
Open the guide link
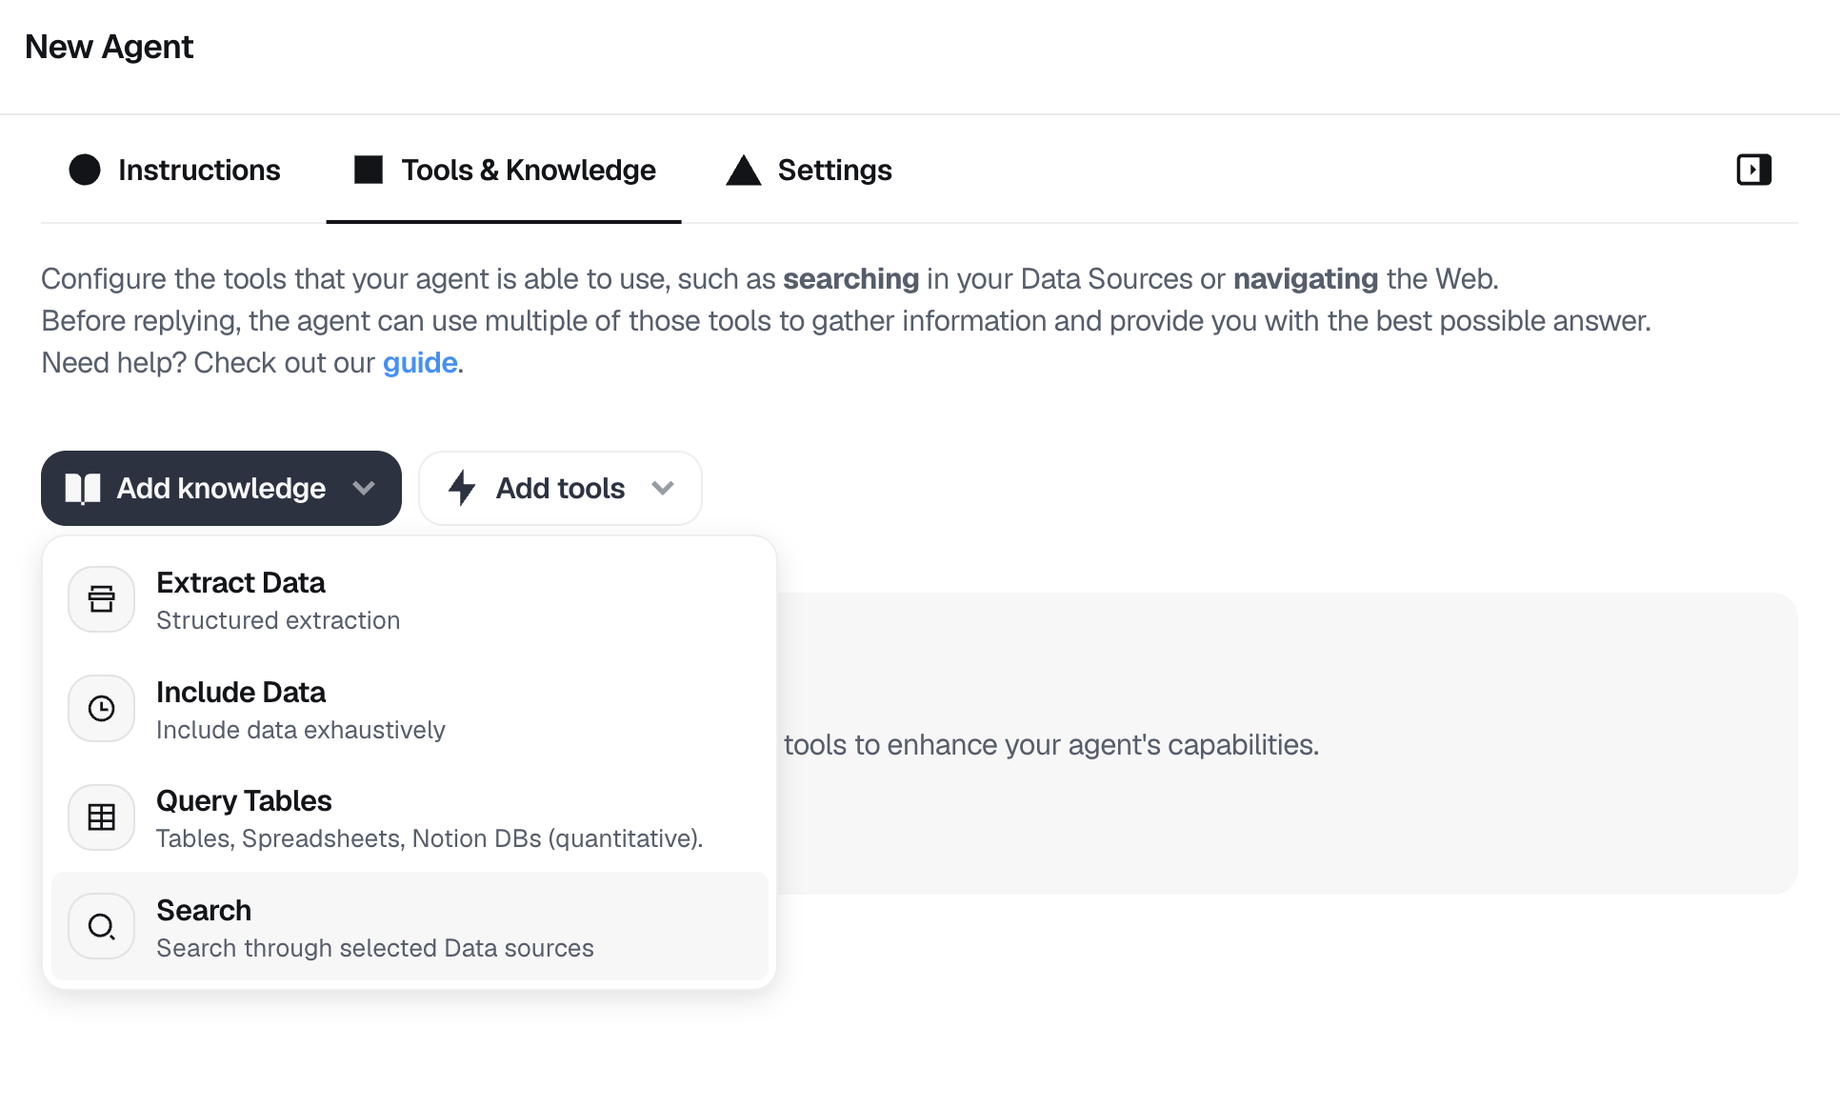pos(420,363)
